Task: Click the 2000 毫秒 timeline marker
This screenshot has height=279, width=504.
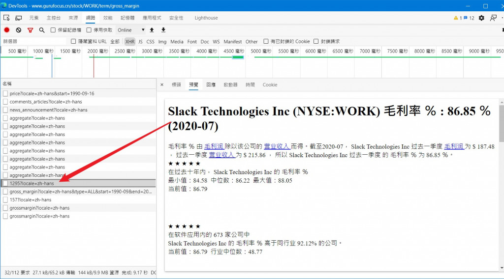Action: (x=98, y=51)
